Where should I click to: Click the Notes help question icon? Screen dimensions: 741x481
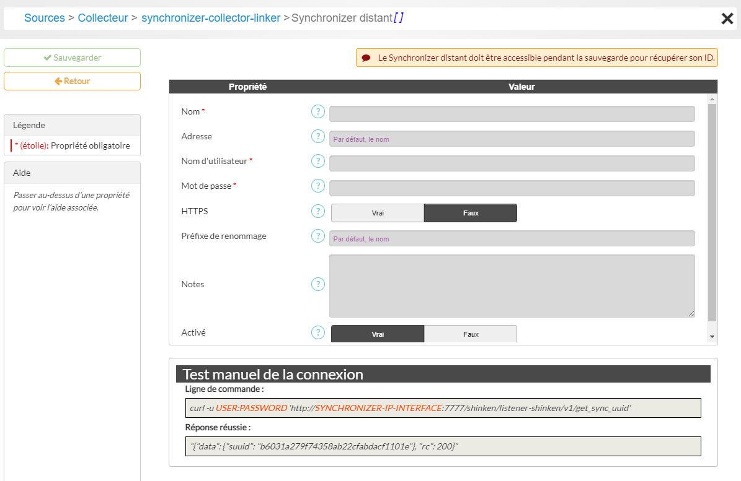317,284
